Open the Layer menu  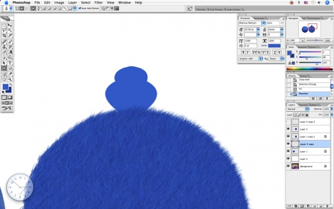[x=72, y=3]
